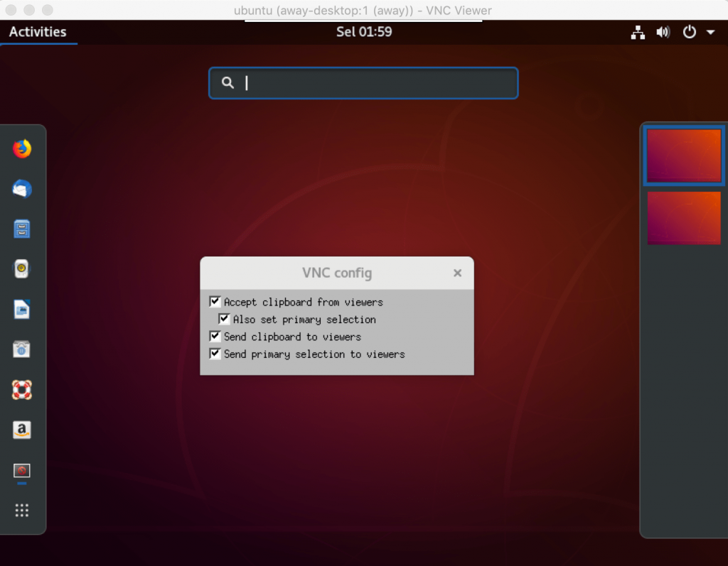Viewport: 728px width, 566px height.
Task: Open the Files manager in dock
Action: [22, 229]
